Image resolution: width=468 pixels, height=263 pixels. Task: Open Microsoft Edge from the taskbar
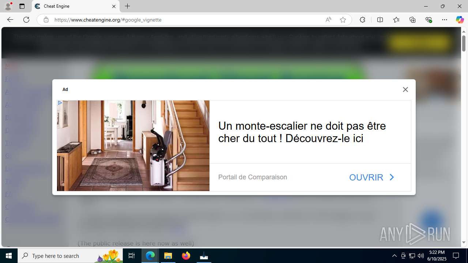[150, 256]
